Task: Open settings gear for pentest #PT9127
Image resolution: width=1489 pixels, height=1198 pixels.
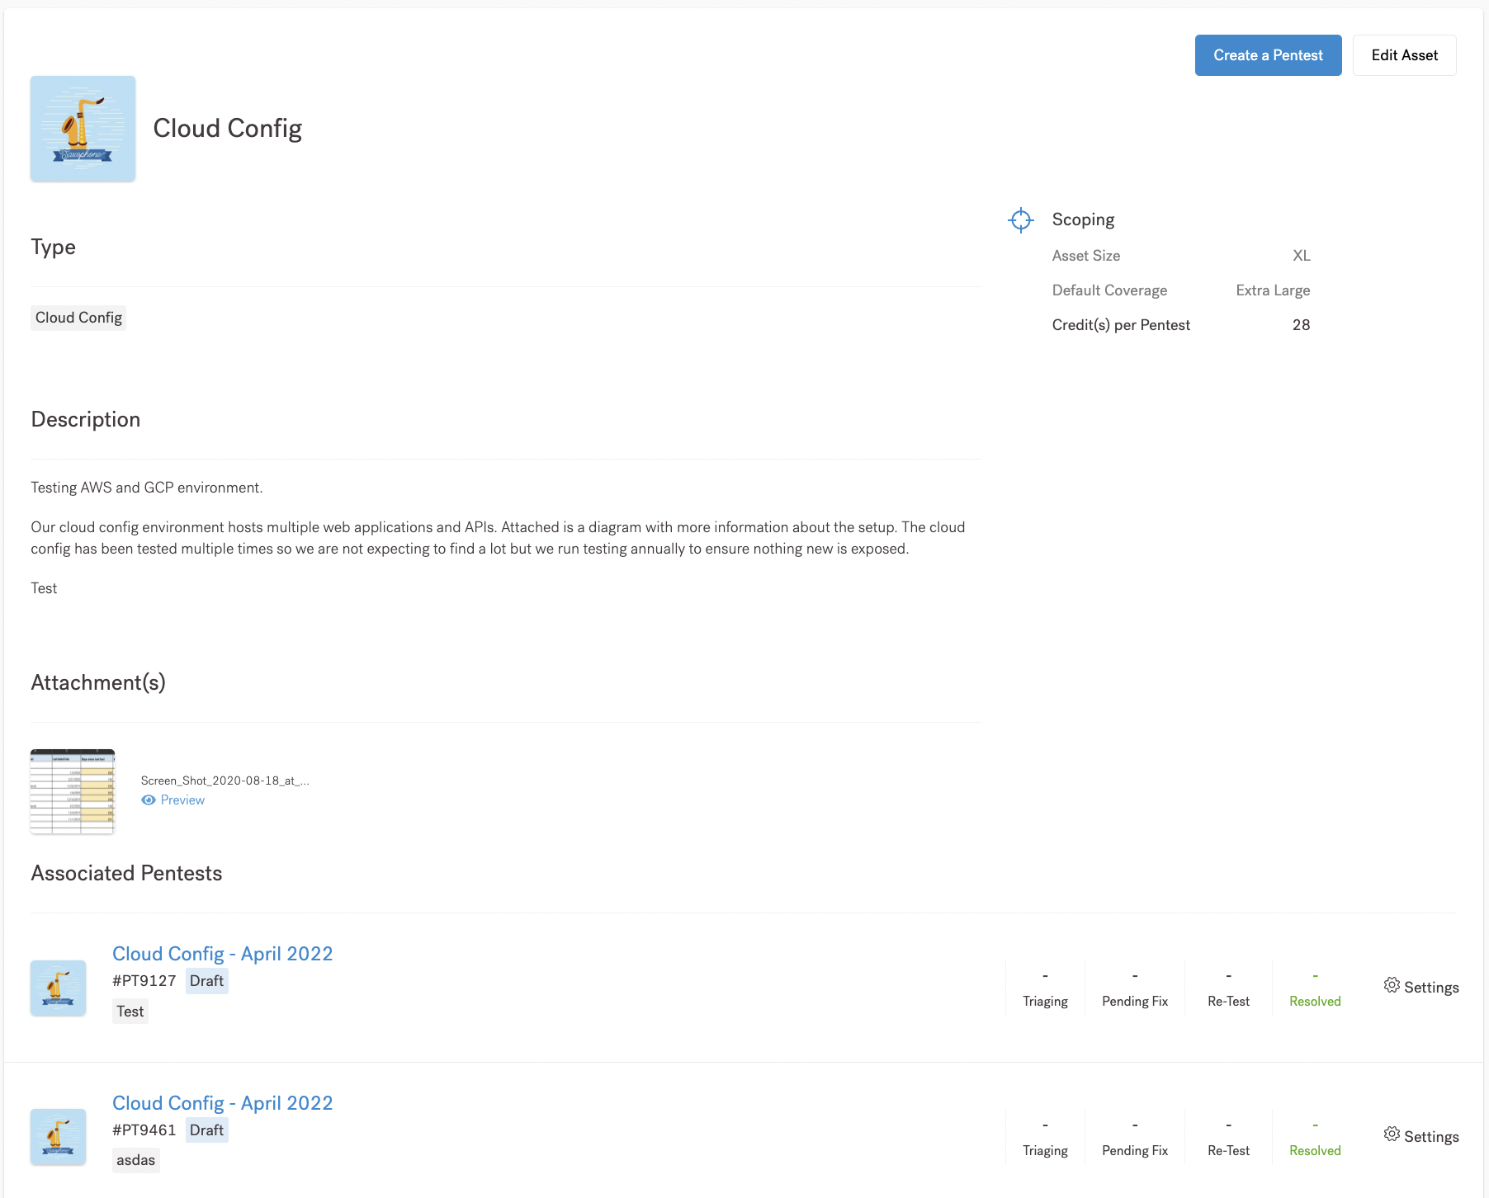Action: click(1392, 986)
